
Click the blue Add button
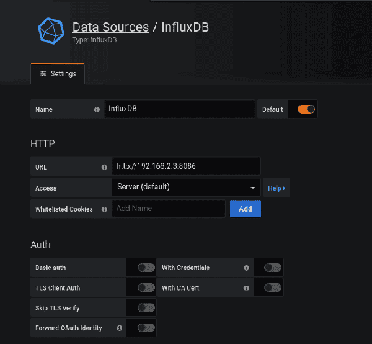(x=246, y=209)
